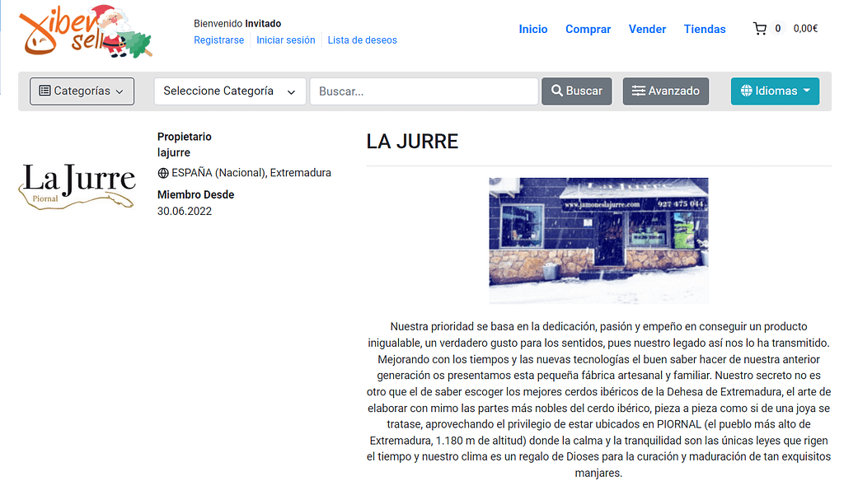Open the Vender menu item
The image size is (844, 486).
647,29
